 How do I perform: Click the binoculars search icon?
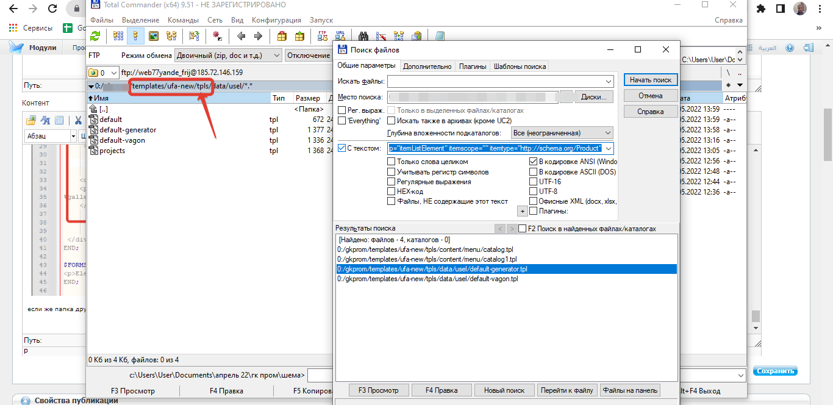coord(363,36)
